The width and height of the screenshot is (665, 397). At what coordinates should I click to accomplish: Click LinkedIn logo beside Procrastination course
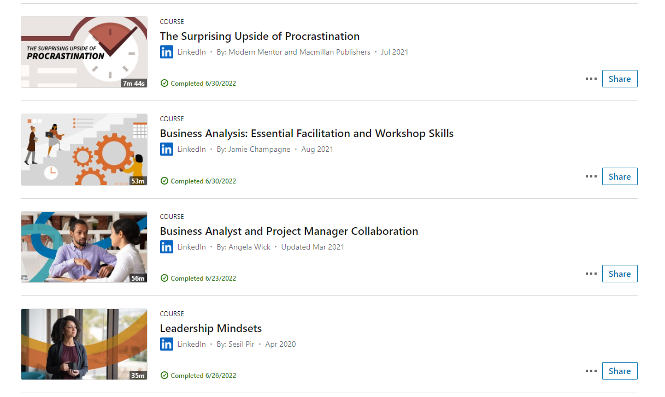(167, 52)
